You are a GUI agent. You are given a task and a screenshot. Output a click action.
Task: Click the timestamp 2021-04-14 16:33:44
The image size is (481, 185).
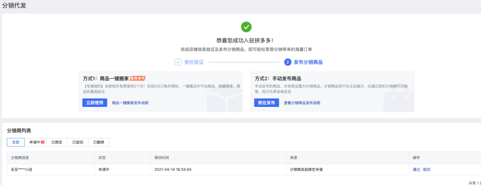173,169
